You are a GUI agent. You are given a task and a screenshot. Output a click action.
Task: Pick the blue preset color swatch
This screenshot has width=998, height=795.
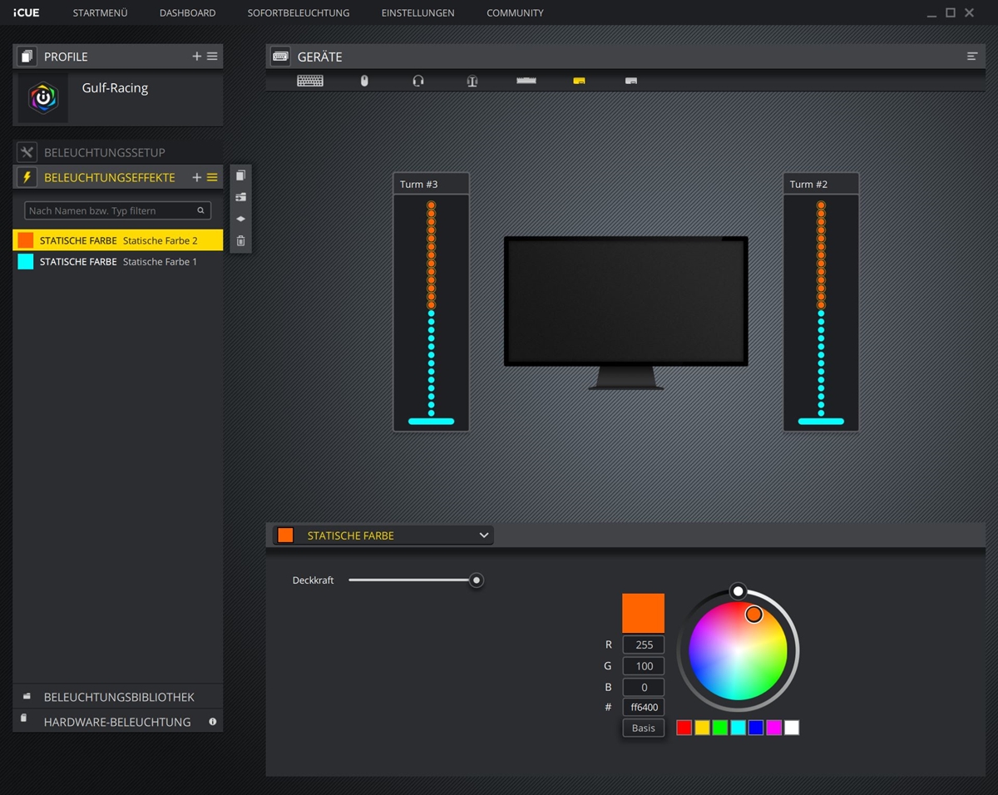click(x=756, y=728)
